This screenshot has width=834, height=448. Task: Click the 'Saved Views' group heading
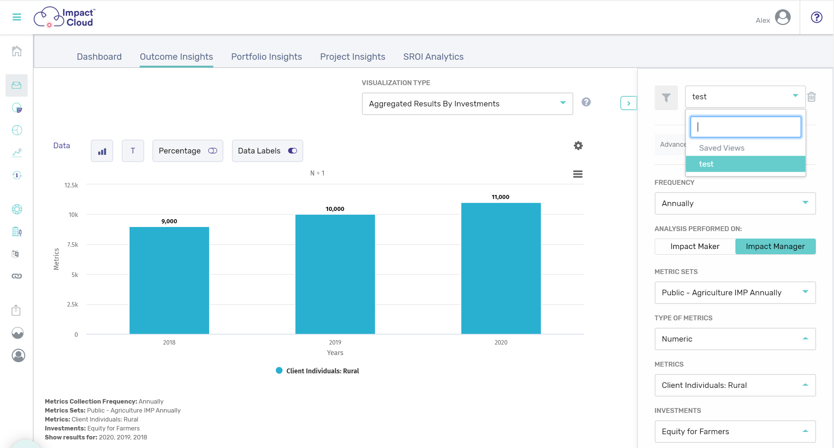tap(722, 148)
